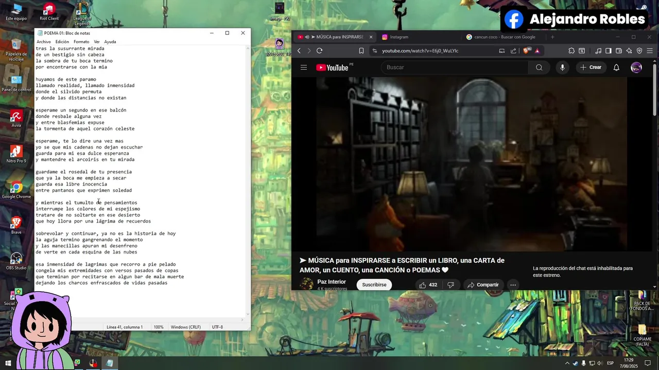659x370 pixels.
Task: Select the Google Chrome desktop icon
Action: [16, 190]
